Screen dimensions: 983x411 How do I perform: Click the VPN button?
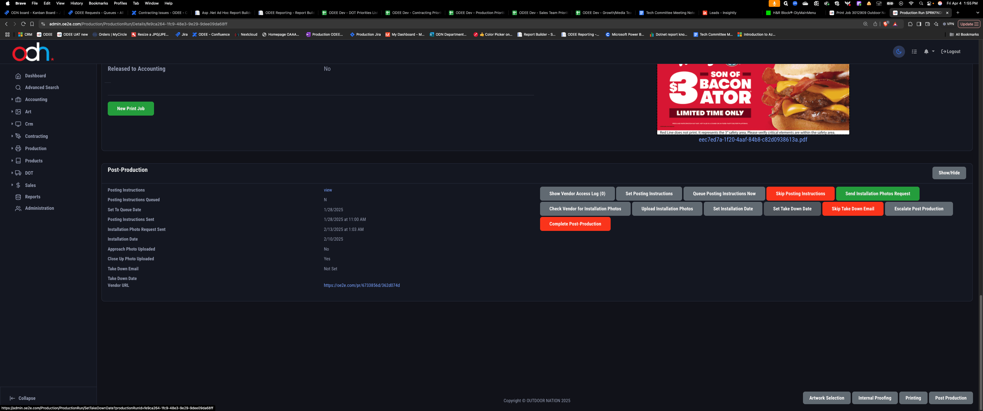click(x=948, y=24)
